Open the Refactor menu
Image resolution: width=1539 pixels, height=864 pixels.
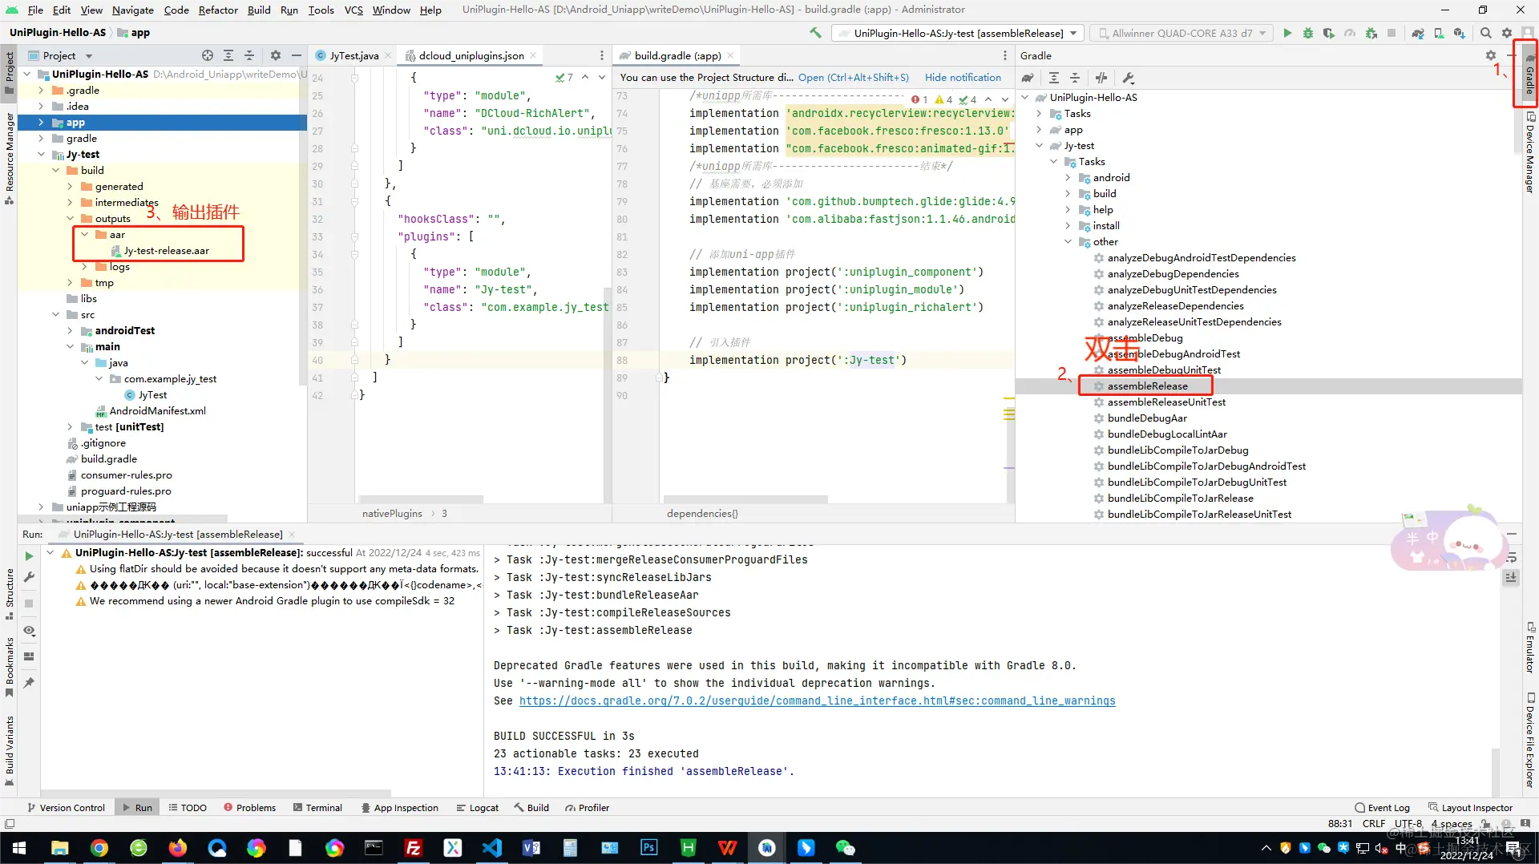pyautogui.click(x=218, y=10)
